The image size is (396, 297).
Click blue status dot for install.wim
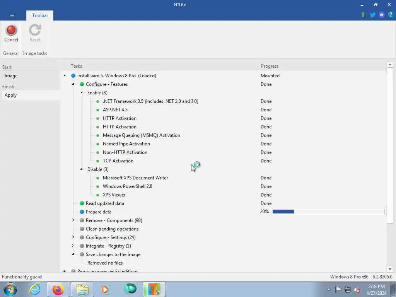(73, 75)
